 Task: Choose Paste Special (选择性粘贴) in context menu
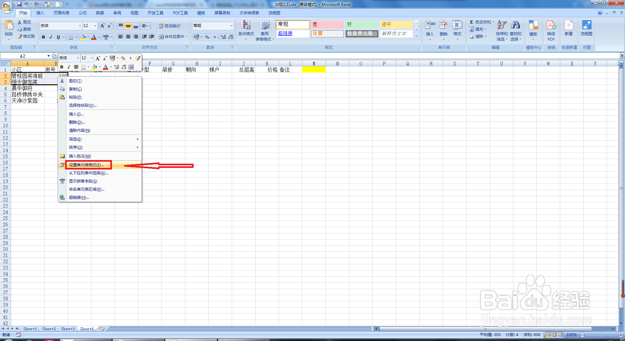(x=100, y=105)
